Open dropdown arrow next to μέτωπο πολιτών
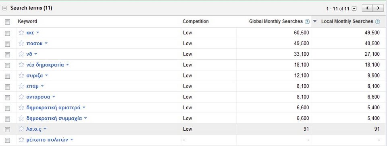This screenshot has width=387, height=146. (x=72, y=140)
